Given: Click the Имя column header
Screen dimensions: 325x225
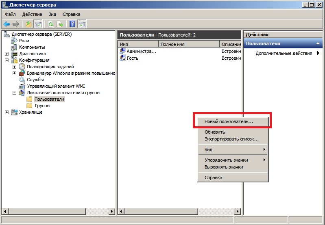Looking at the screenshot, I should coord(138,44).
